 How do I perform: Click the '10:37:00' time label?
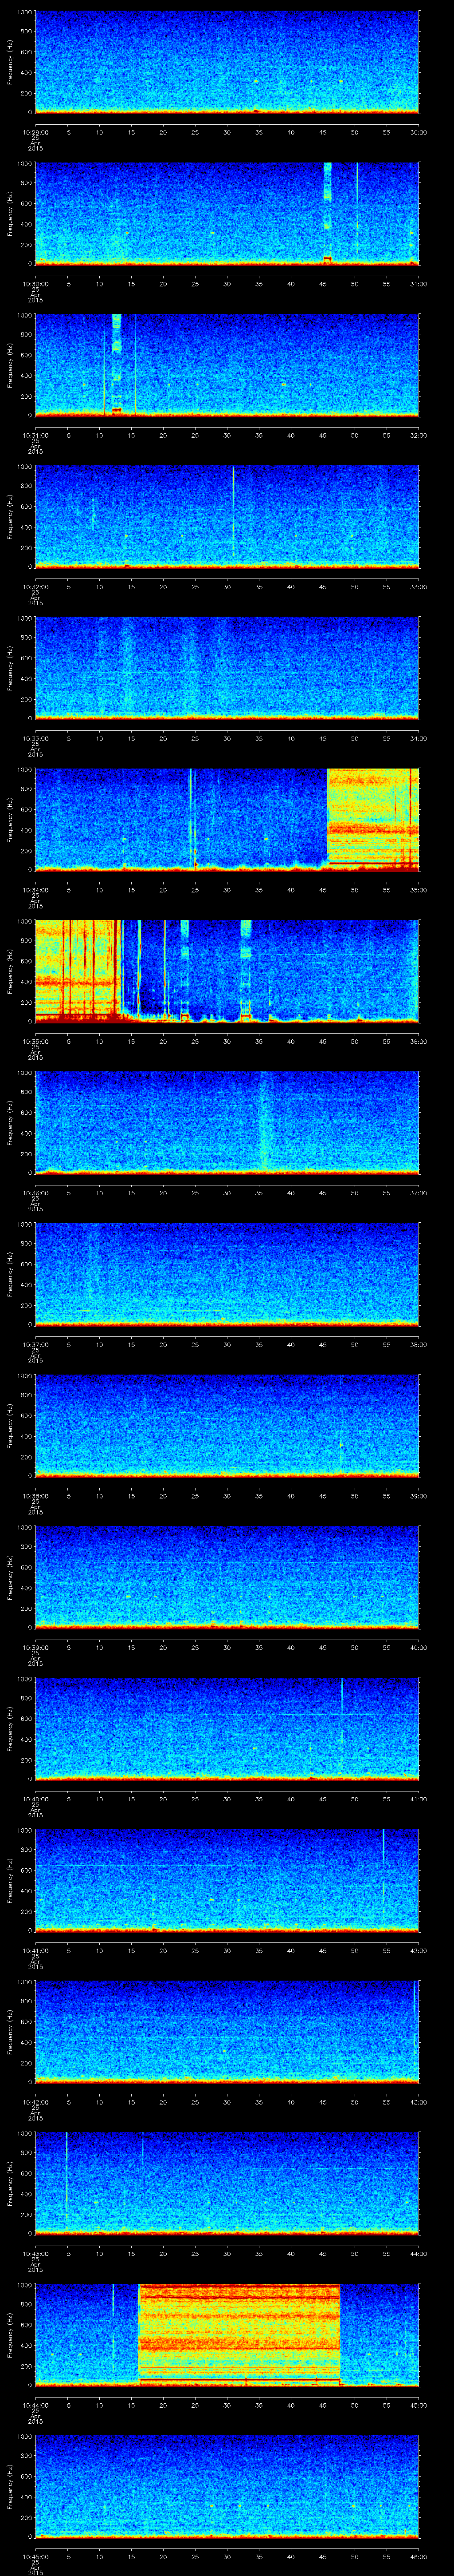point(35,1344)
